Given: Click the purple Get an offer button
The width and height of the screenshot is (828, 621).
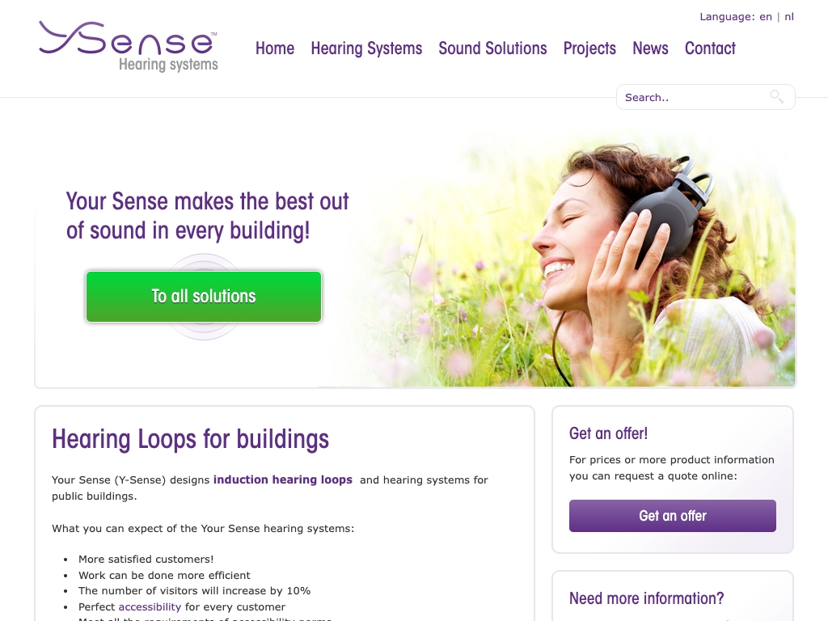Looking at the screenshot, I should [672, 516].
